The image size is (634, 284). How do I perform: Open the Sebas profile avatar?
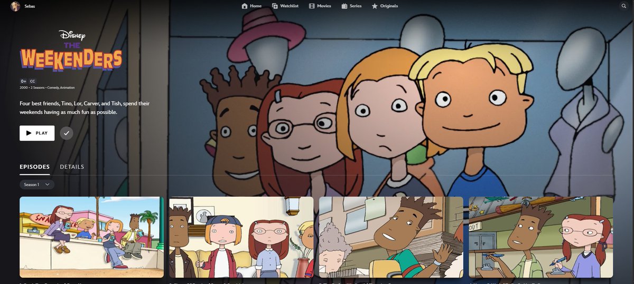15,6
